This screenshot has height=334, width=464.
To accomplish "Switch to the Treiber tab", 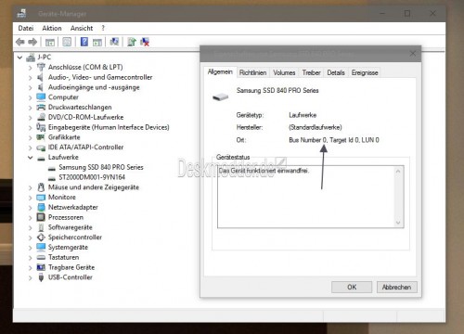I will click(311, 72).
